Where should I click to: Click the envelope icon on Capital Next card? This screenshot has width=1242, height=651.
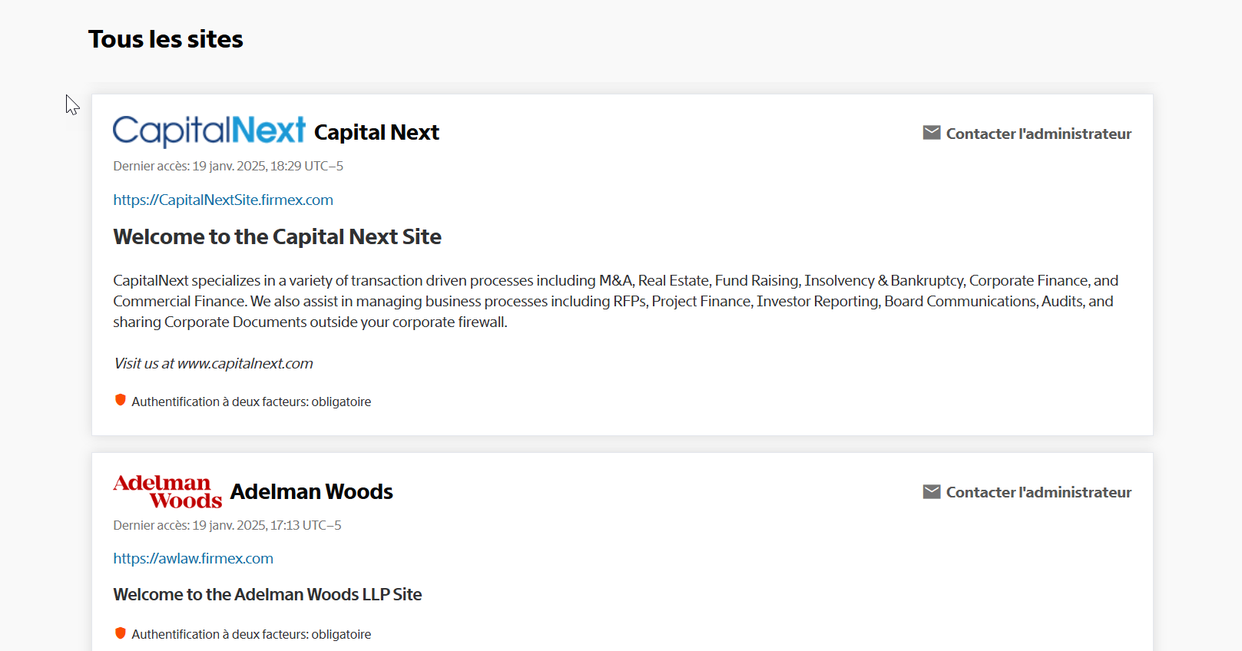[x=932, y=133]
